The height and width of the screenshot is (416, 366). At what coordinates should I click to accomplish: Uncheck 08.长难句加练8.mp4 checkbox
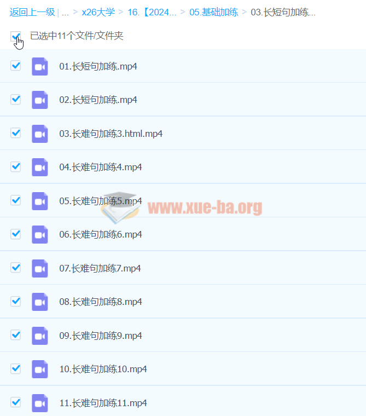click(x=16, y=301)
